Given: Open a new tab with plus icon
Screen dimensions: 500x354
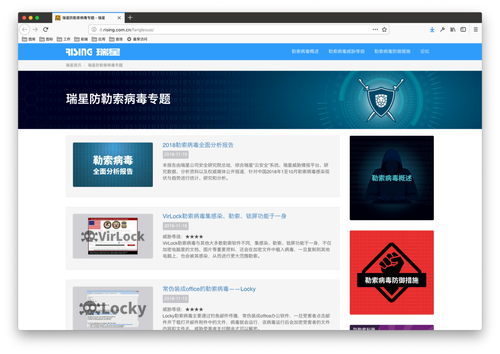Looking at the screenshot, I should [130, 18].
